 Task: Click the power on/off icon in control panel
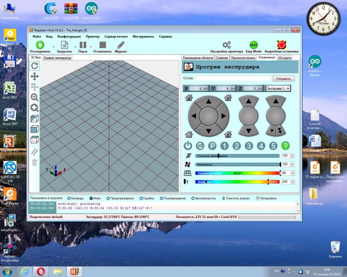click(x=187, y=146)
